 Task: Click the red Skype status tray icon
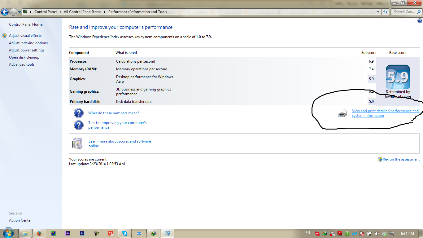317,234
